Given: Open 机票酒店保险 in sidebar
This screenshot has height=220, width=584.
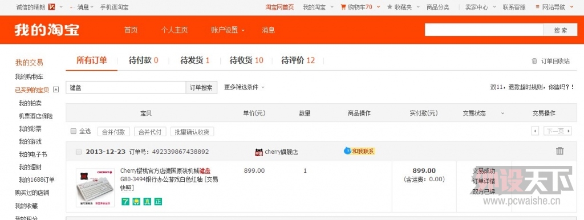Looking at the screenshot, I should point(36,116).
